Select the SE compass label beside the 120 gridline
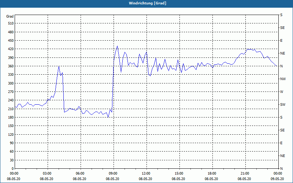This screenshot has height=183, width=293. (282, 130)
